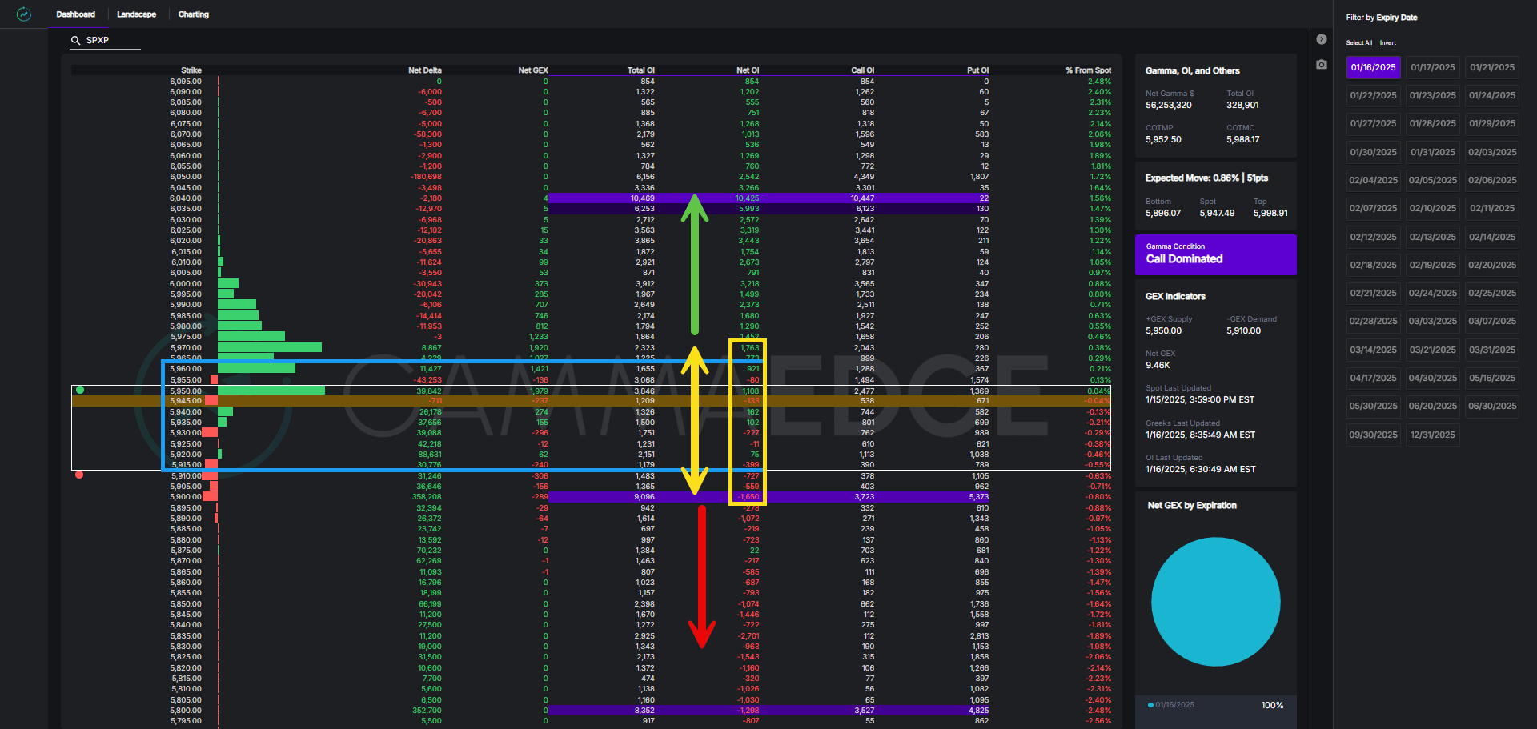Sort by the Net GEX column header

point(533,70)
